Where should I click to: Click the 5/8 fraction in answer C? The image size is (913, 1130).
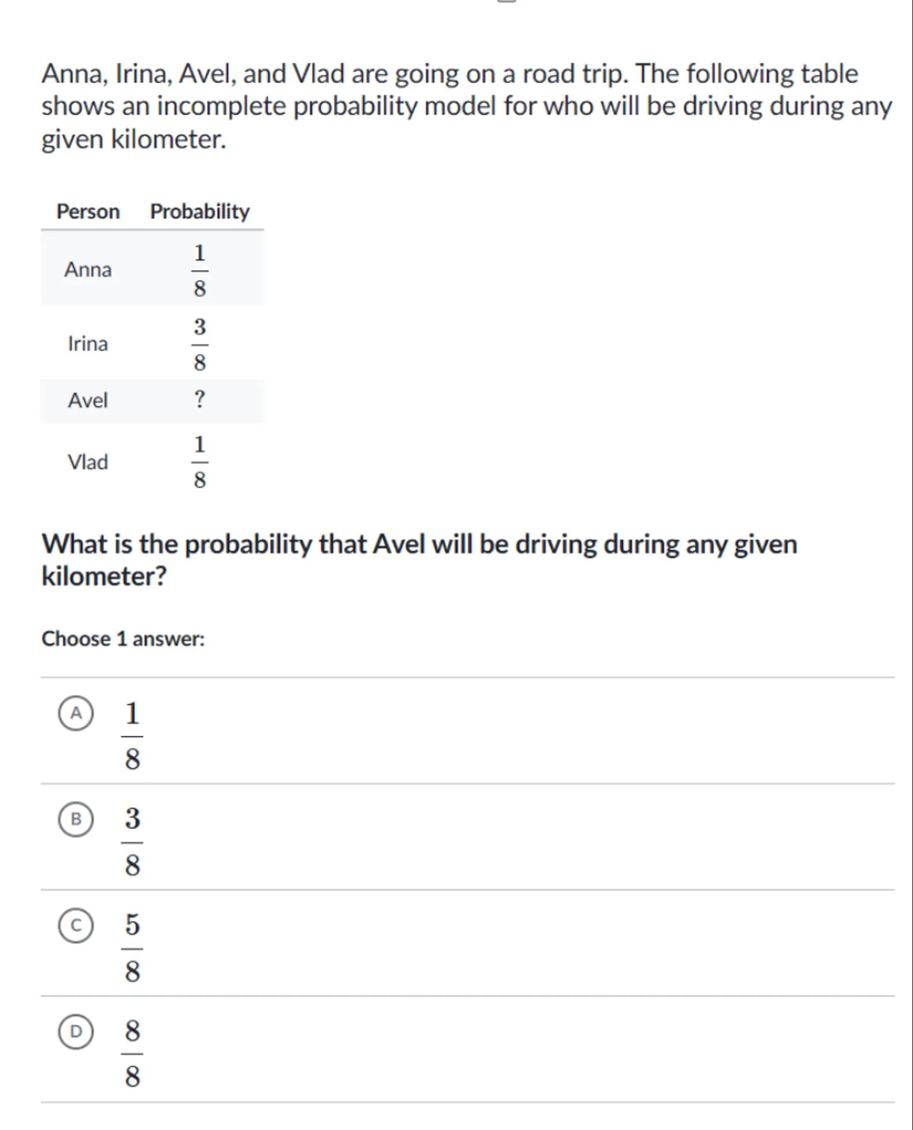click(x=132, y=948)
